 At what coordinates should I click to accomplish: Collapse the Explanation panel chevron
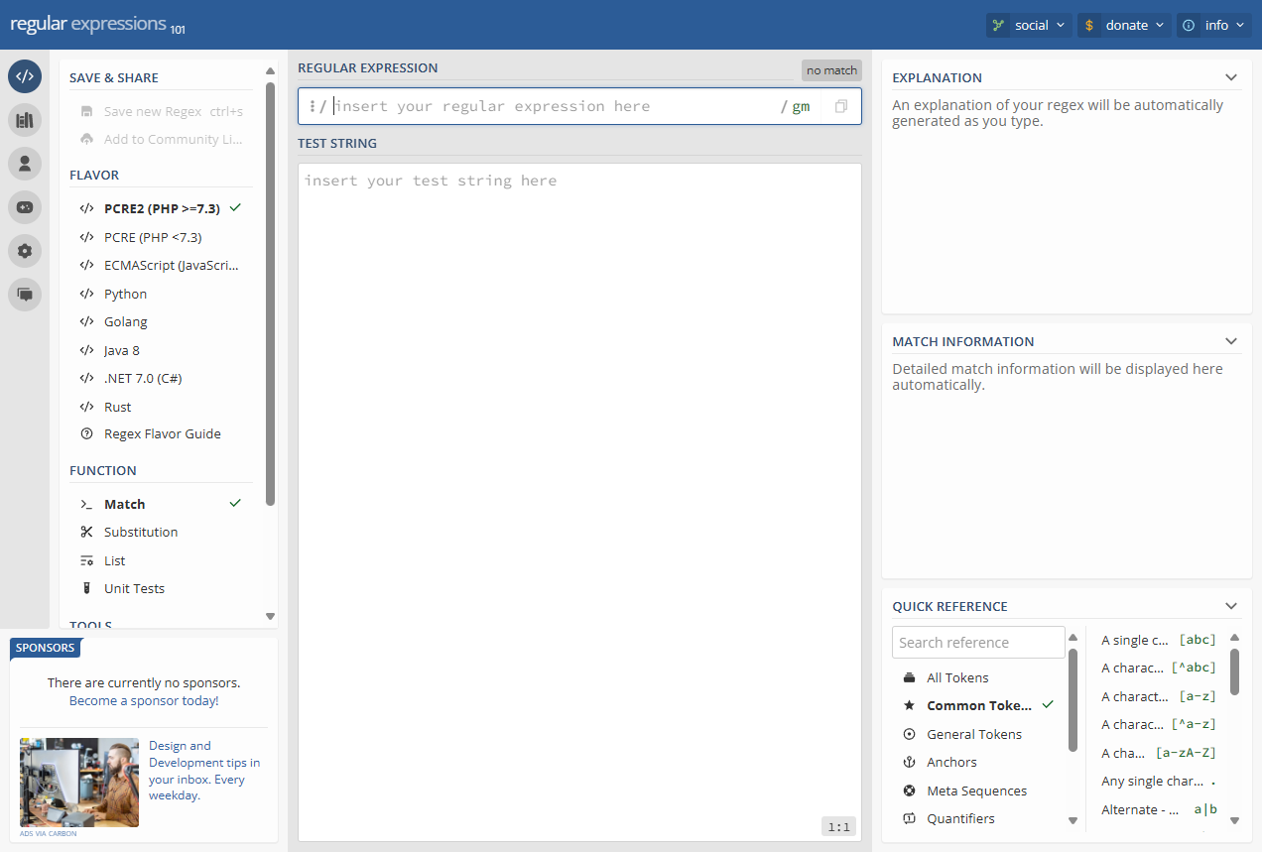(x=1231, y=77)
